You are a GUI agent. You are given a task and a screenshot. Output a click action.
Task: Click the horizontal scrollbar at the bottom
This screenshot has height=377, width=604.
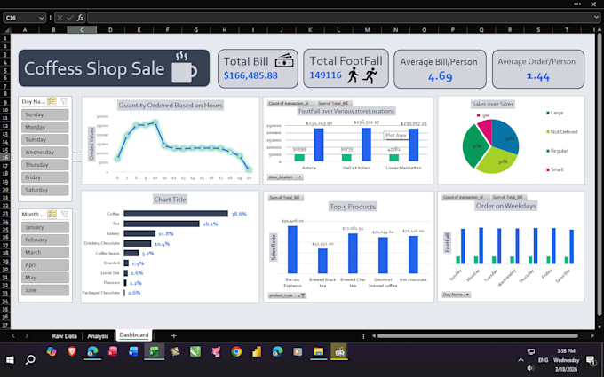click(x=478, y=336)
